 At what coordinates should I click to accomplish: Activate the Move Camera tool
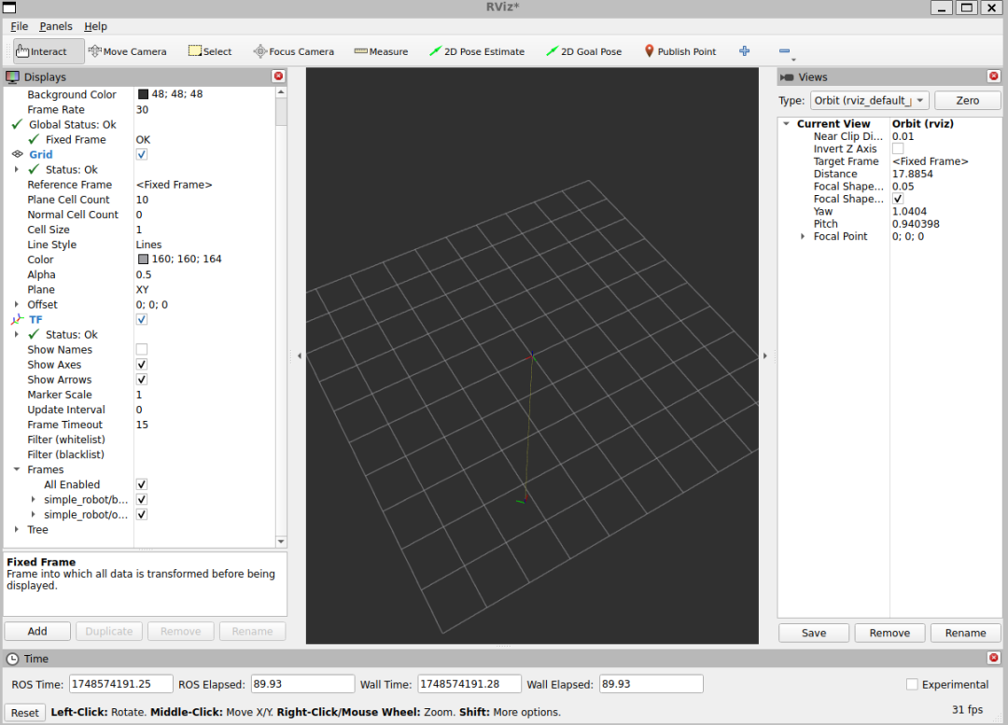coord(127,51)
